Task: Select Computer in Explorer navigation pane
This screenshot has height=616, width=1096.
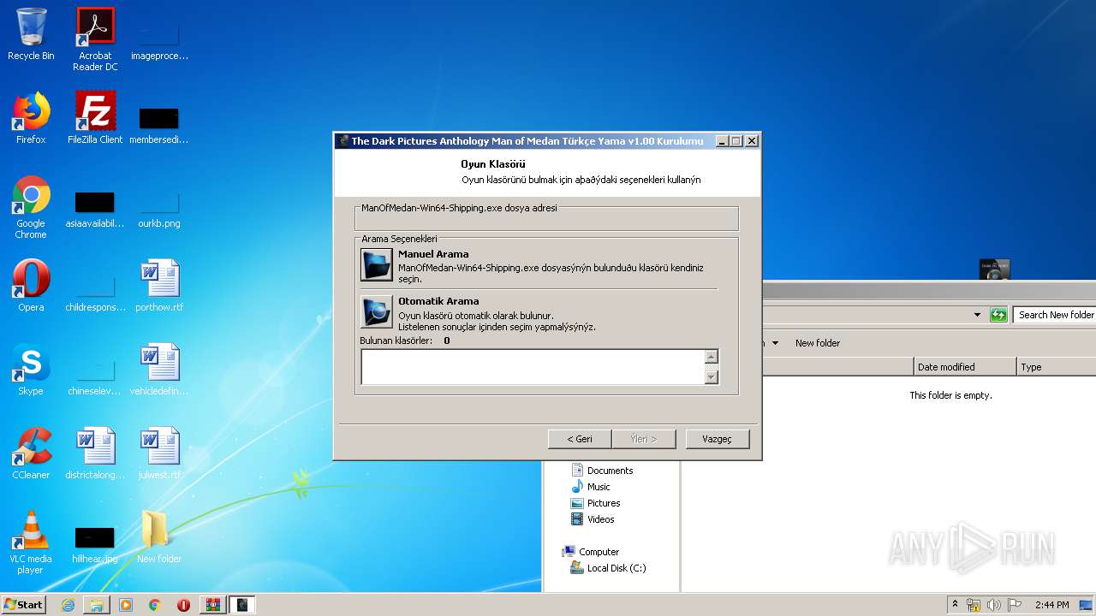Action: [x=591, y=552]
